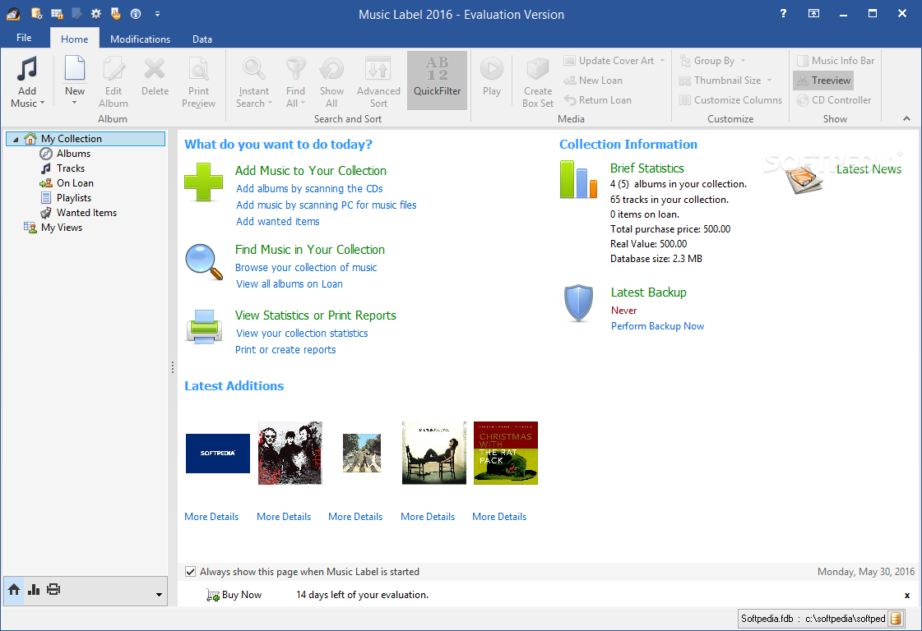This screenshot has height=631, width=922.
Task: Click the Latest News newspaper icon
Action: tap(804, 178)
